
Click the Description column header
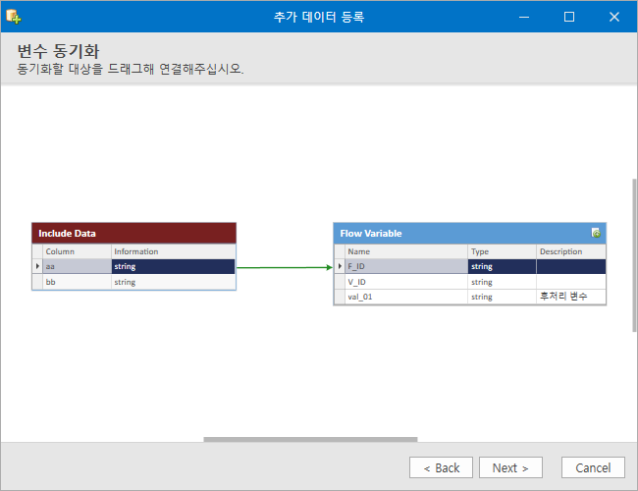pyautogui.click(x=571, y=251)
